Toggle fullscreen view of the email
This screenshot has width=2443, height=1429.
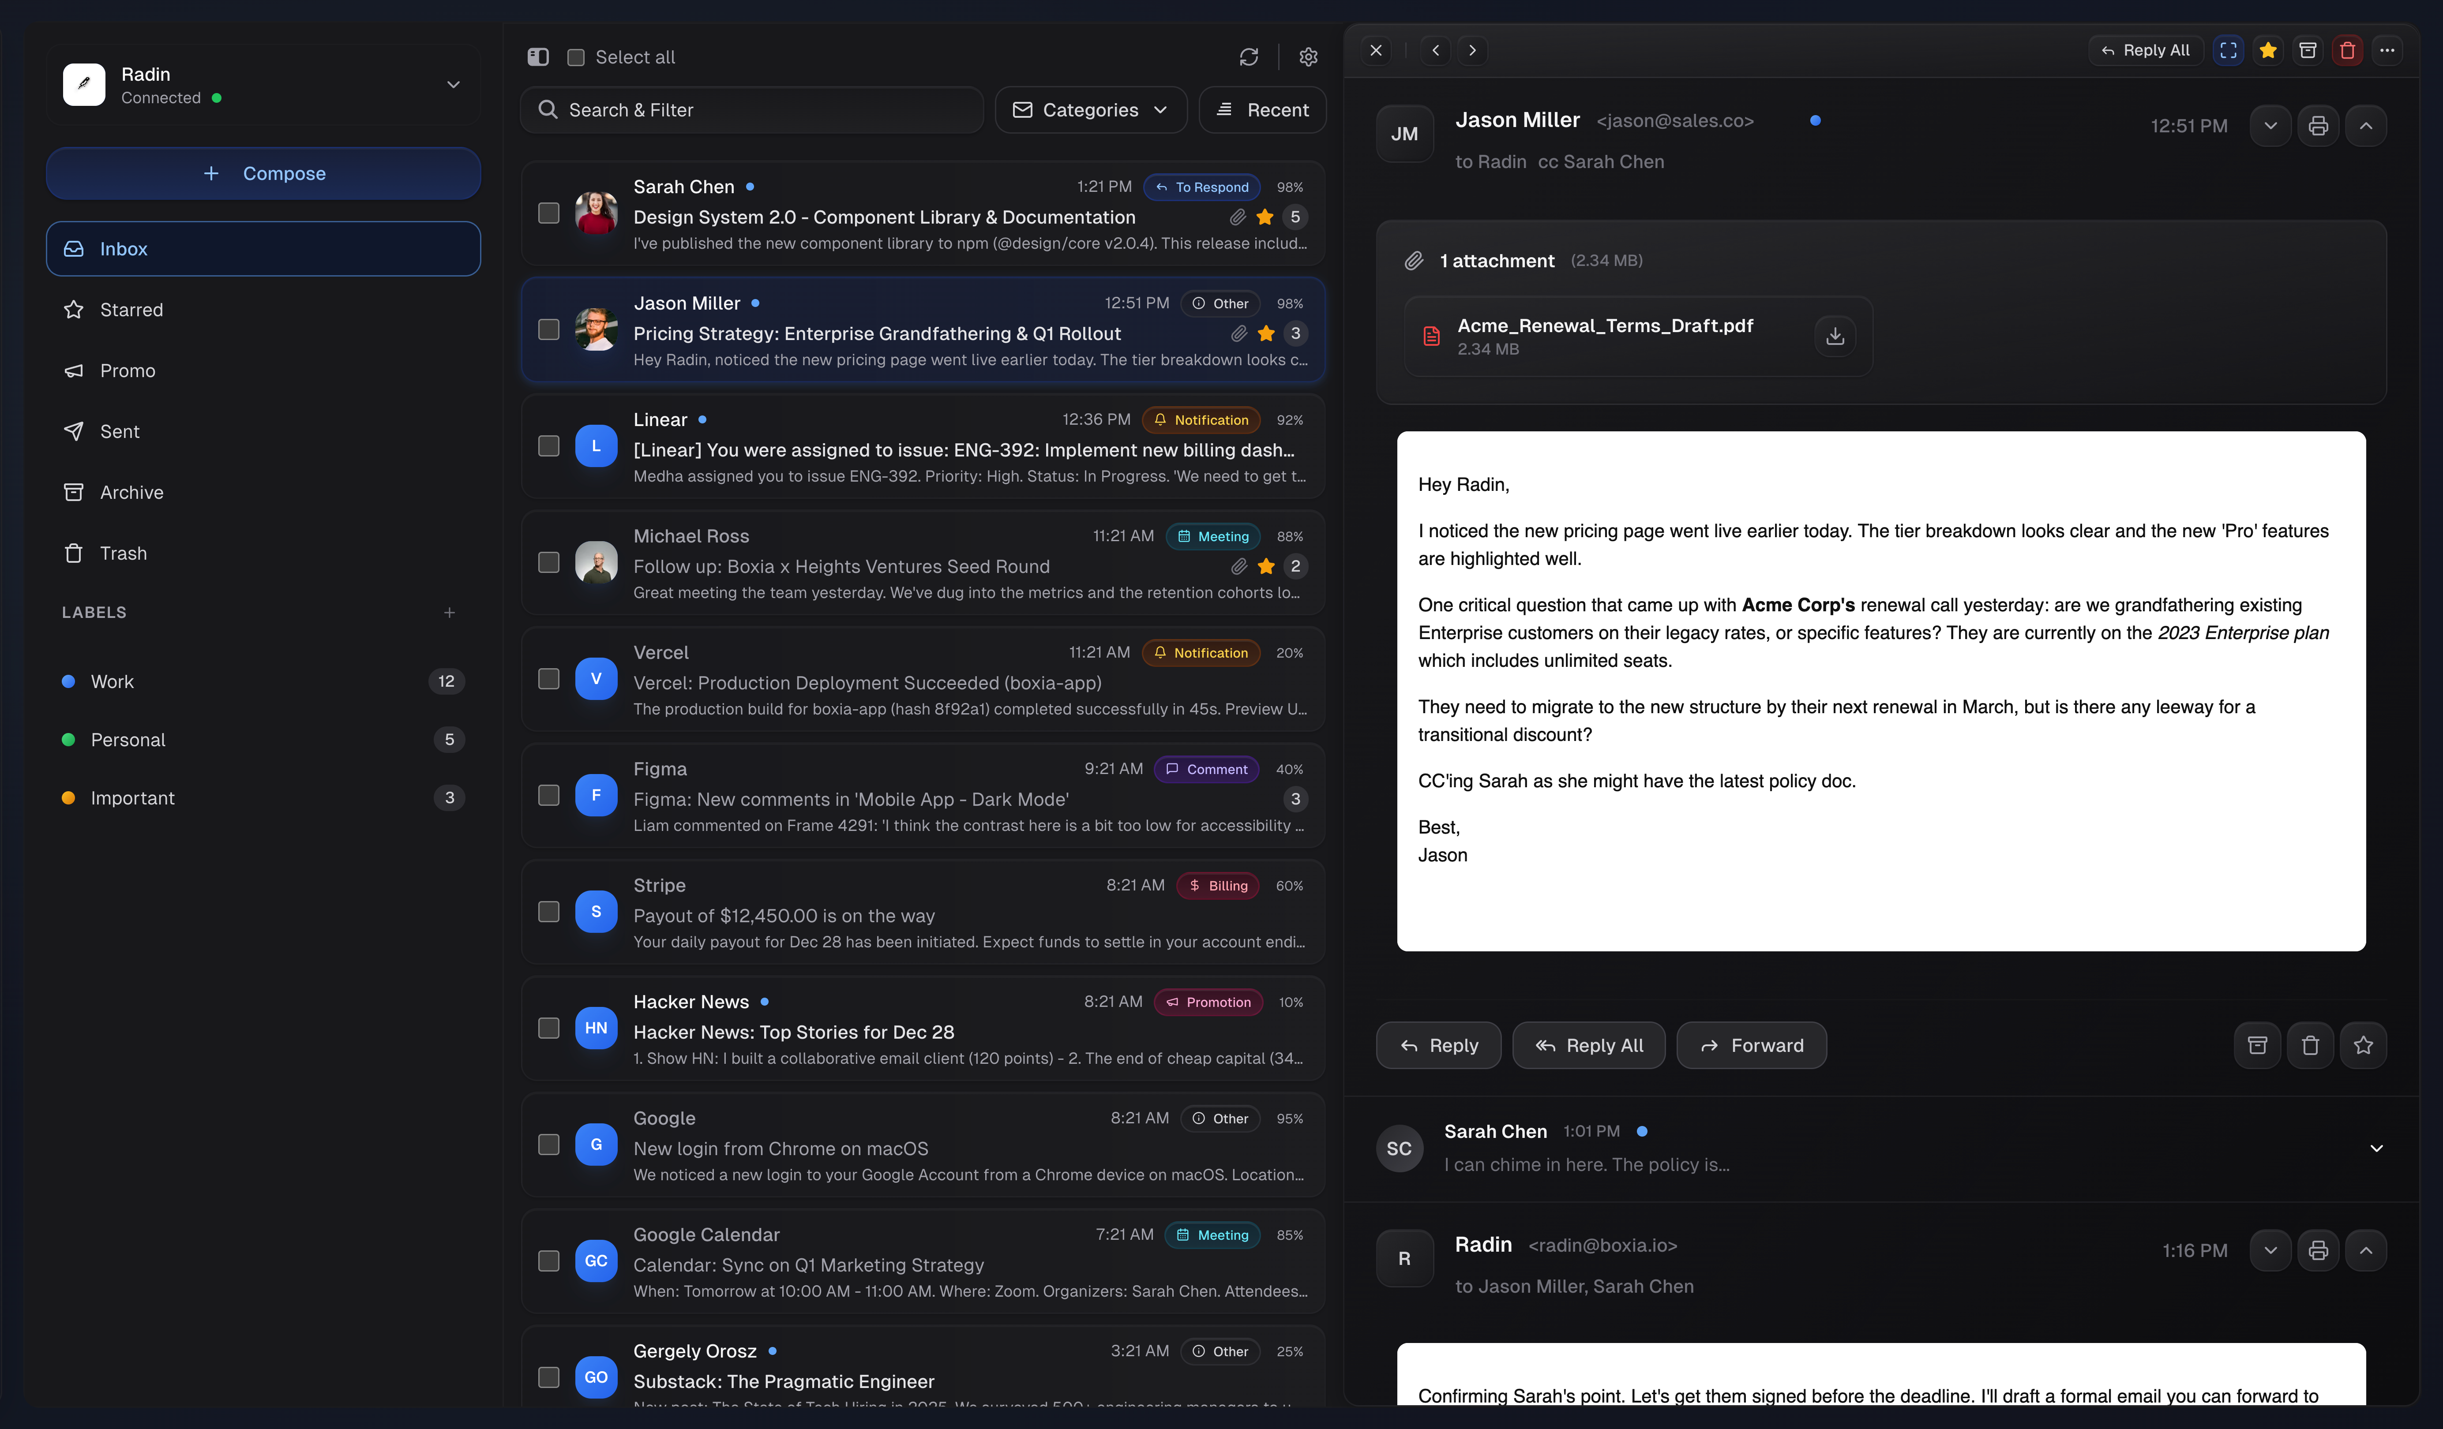coord(2228,50)
